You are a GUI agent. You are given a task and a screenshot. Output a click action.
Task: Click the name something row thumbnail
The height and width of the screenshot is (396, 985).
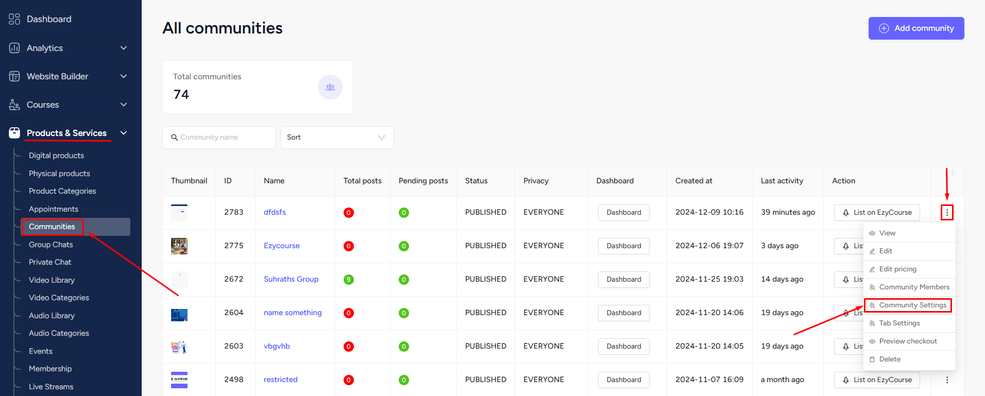[x=179, y=315]
